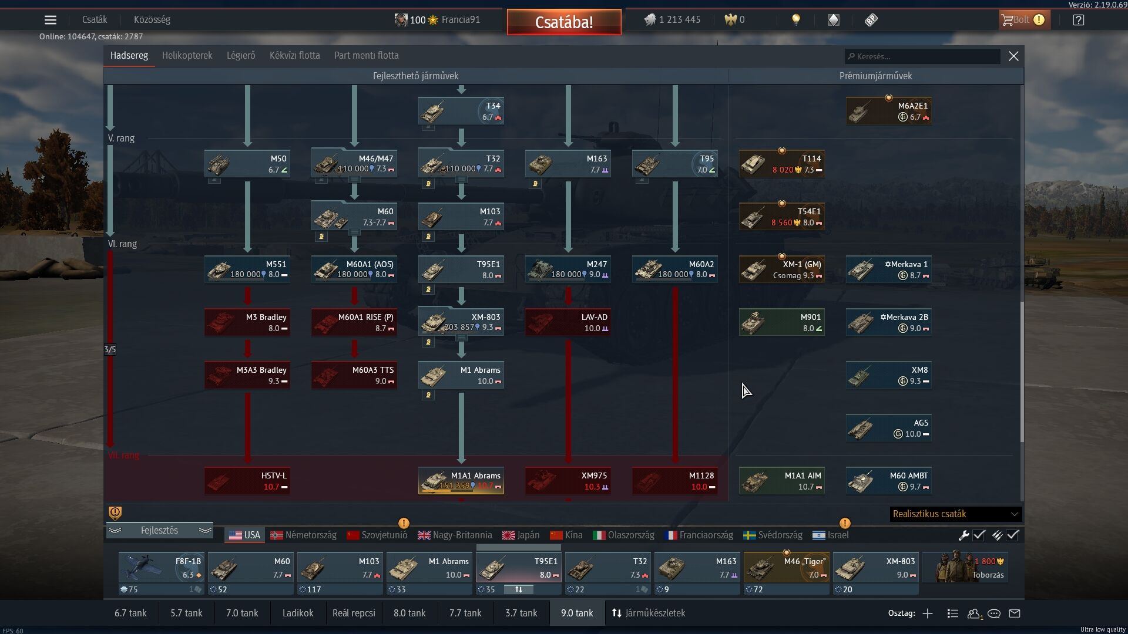Image resolution: width=1128 pixels, height=634 pixels.
Task: Click the wrench auto-repair icon
Action: [x=963, y=535]
